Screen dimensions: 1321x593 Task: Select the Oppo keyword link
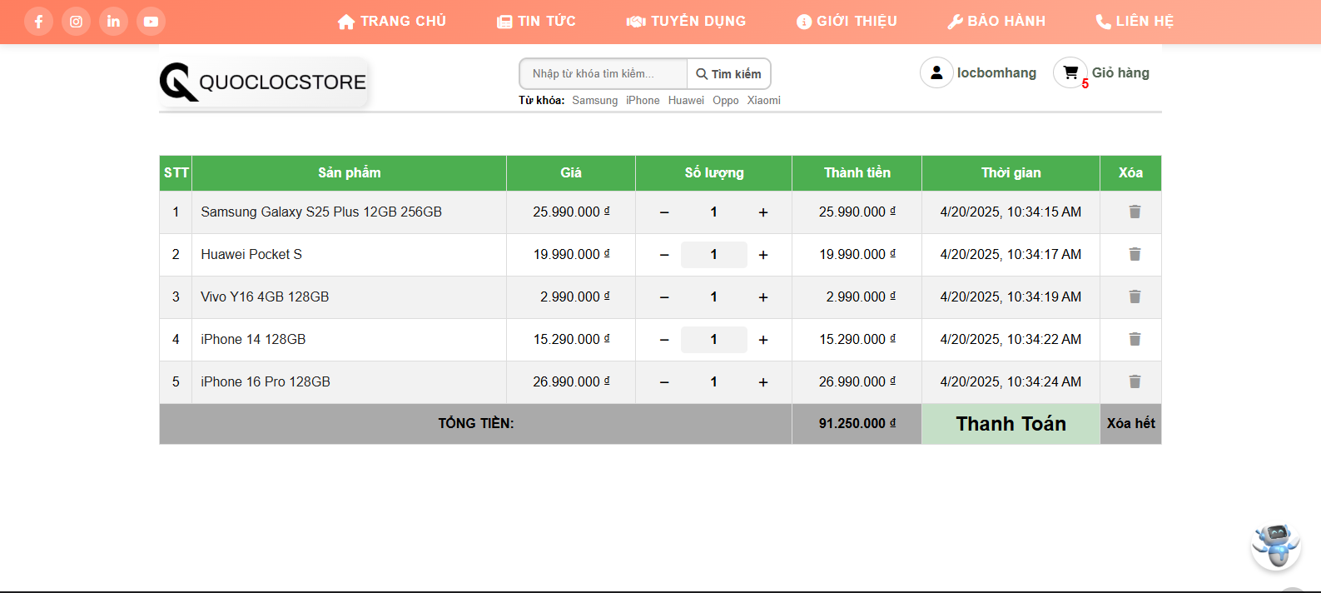726,100
